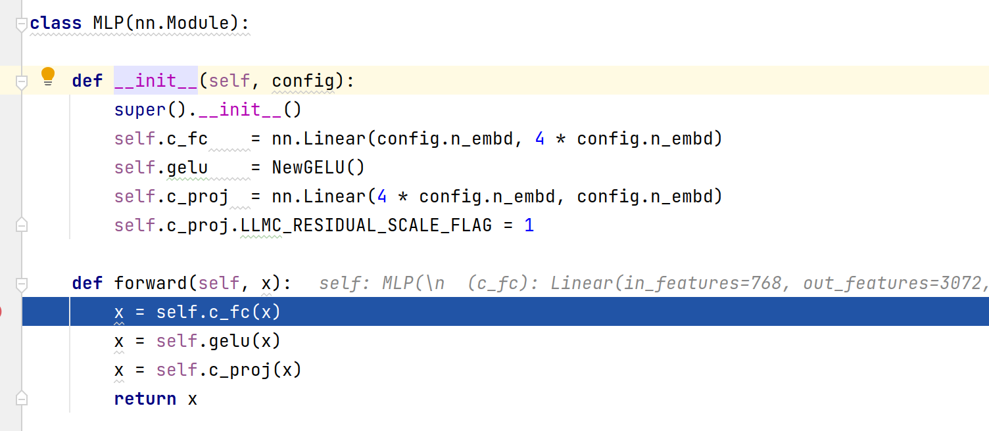Collapse the __init__ method fold marker
989x431 pixels.
click(x=21, y=81)
